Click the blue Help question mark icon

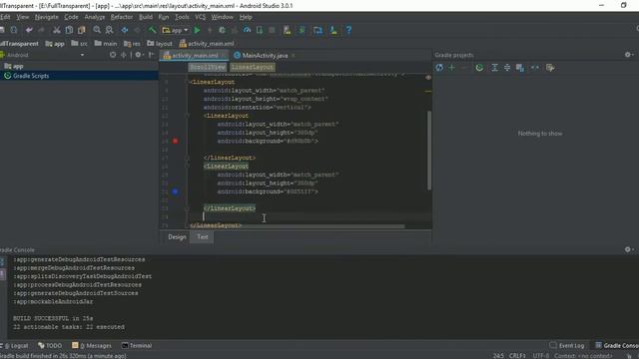click(348, 30)
